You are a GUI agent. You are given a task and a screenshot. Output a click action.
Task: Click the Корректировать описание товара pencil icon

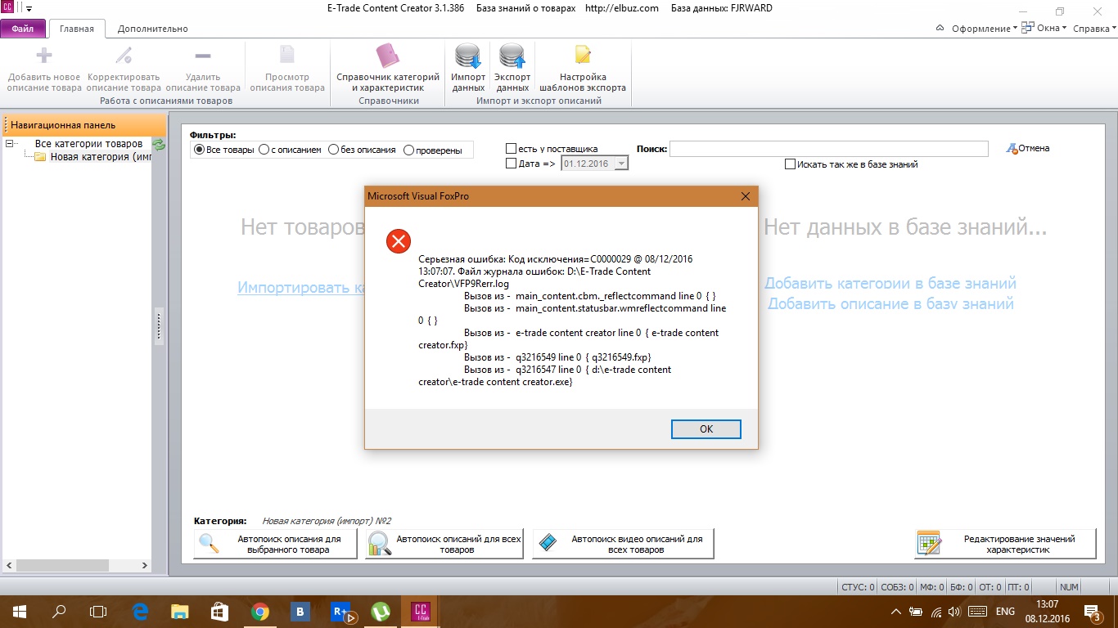point(124,56)
